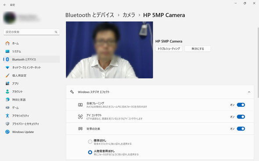Click the HP 5MP Camera page title
The height and width of the screenshot is (161, 259).
coord(164,15)
